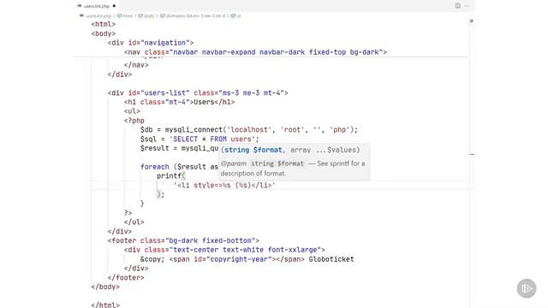Click the closing </footer> tag
548x308 pixels.
[x=126, y=277]
